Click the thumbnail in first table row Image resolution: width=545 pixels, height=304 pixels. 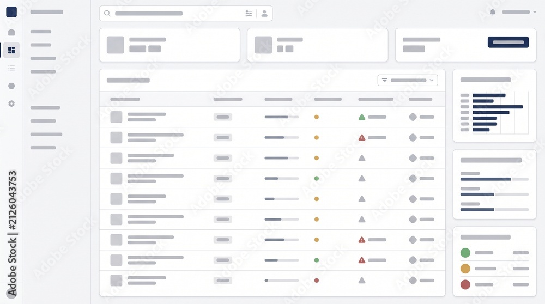116,117
